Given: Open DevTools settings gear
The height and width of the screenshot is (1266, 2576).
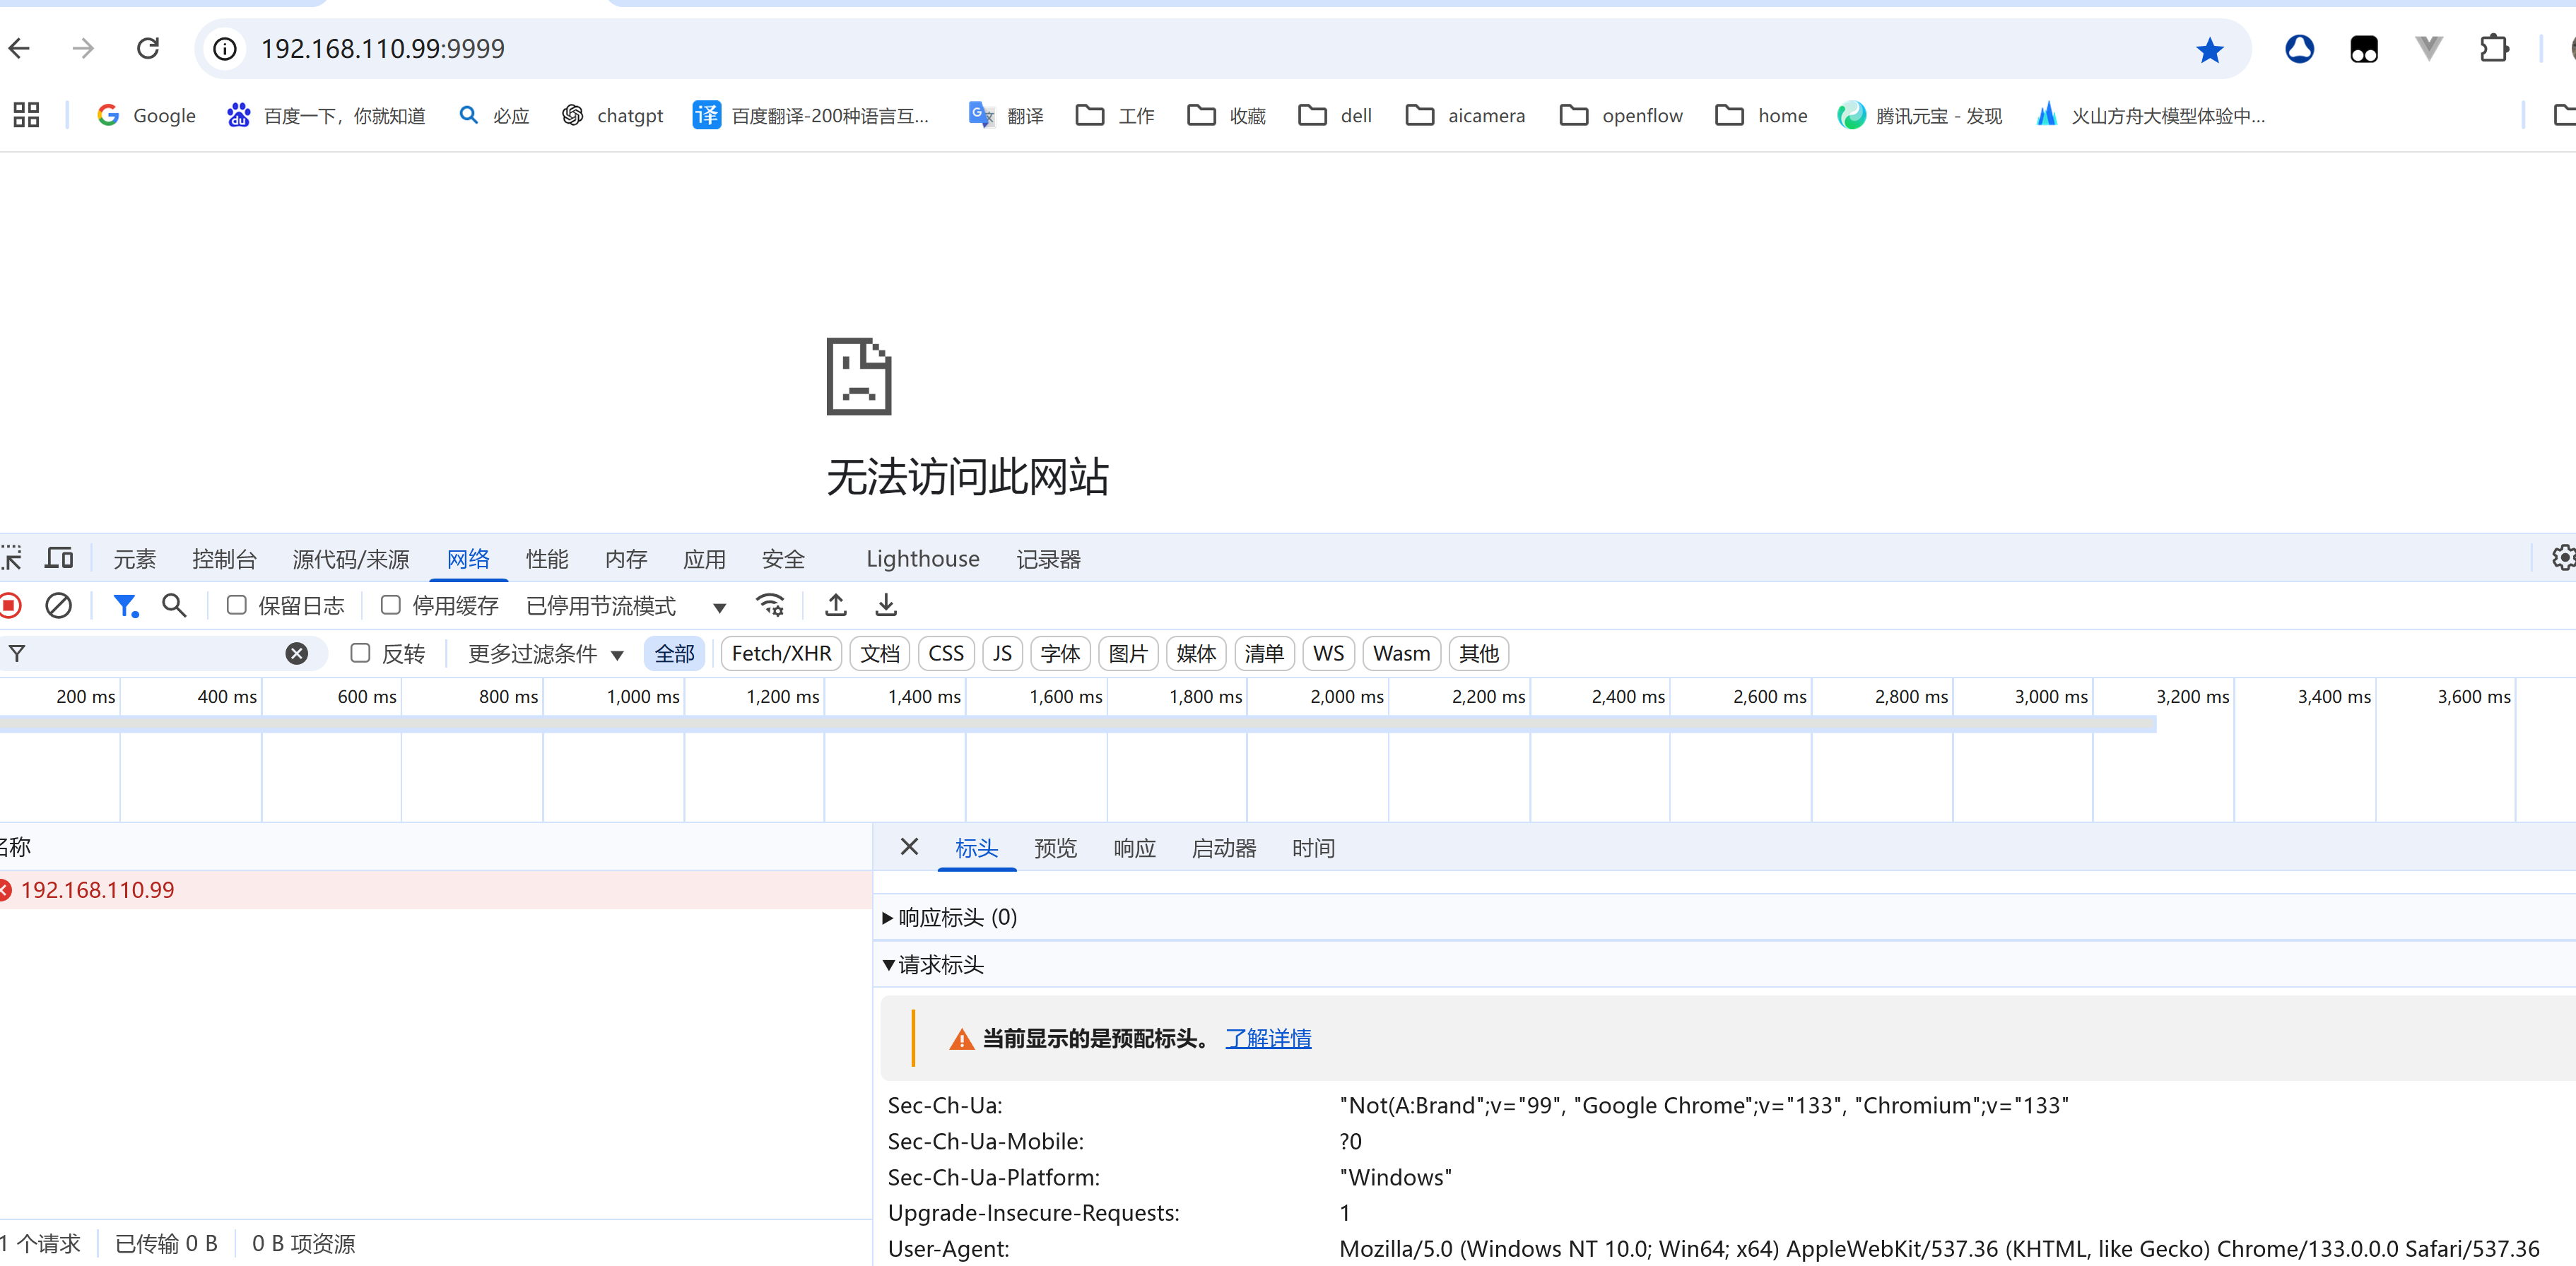Looking at the screenshot, I should 2563,558.
